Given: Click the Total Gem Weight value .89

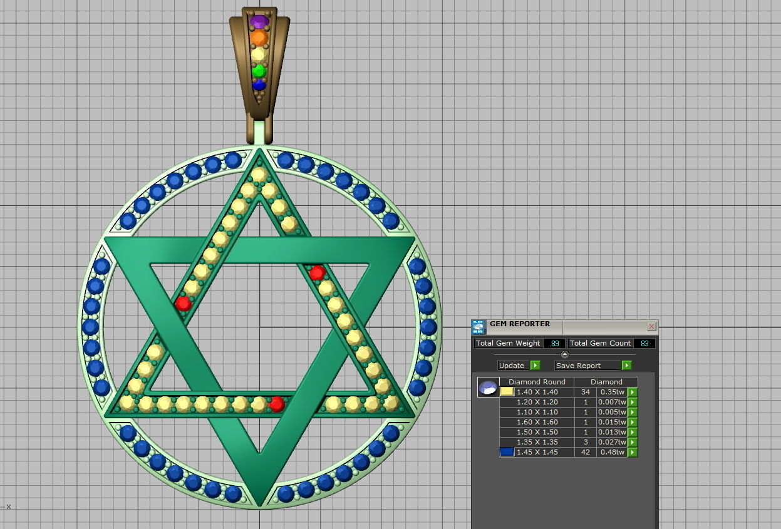Looking at the screenshot, I should point(554,343).
